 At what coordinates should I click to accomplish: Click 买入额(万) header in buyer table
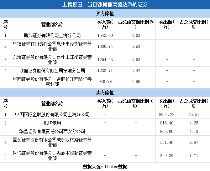tap(105, 24)
